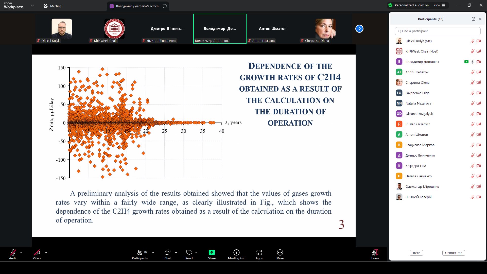Open the Apps icon
This screenshot has height=274, width=487.
259,252
